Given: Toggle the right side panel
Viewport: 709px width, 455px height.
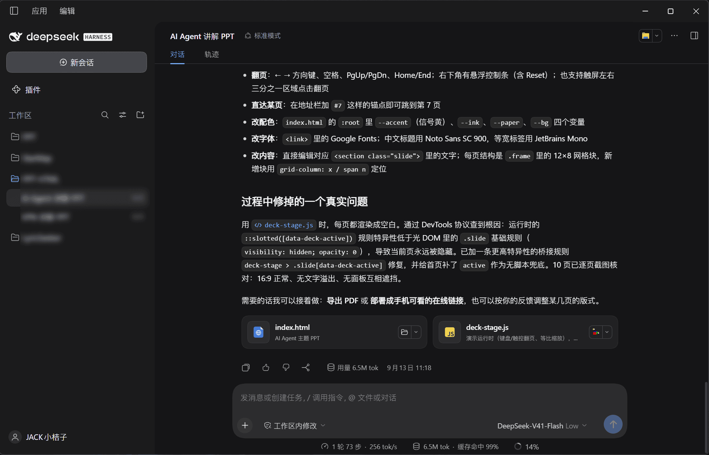Looking at the screenshot, I should coord(694,36).
